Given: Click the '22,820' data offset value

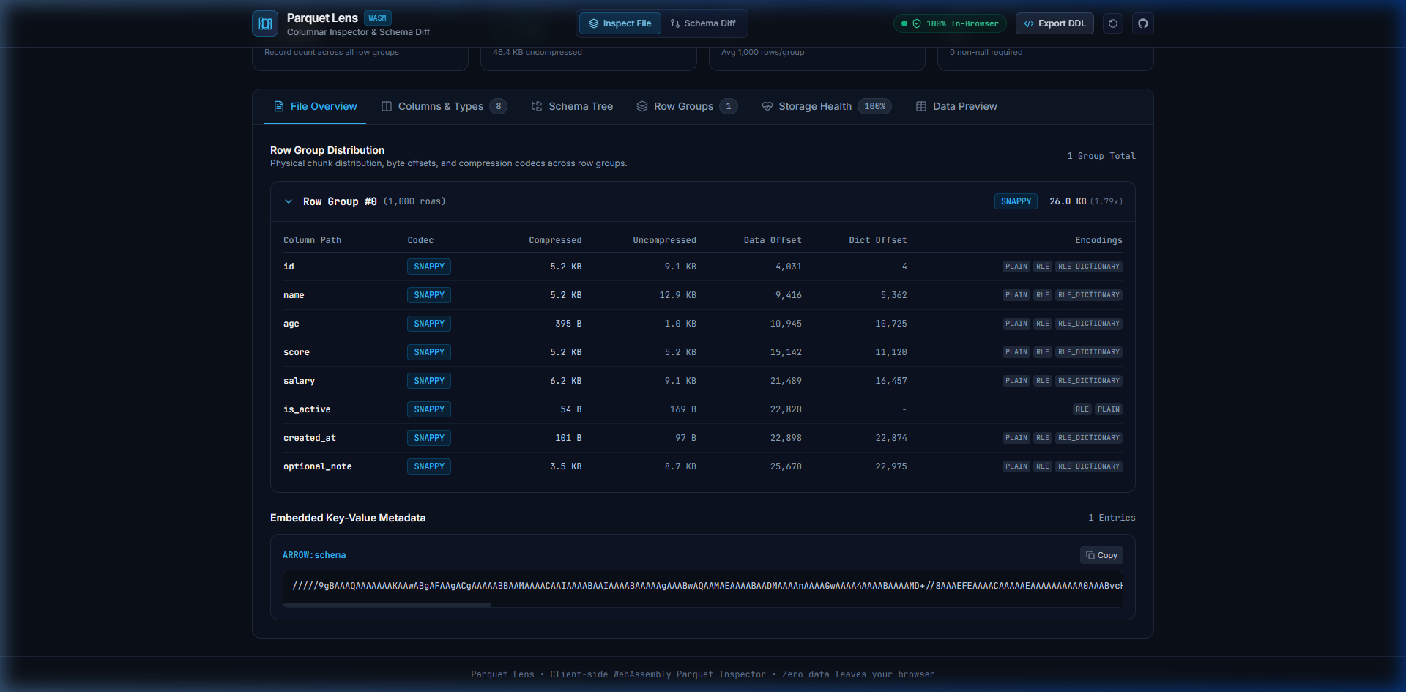Looking at the screenshot, I should [786, 409].
